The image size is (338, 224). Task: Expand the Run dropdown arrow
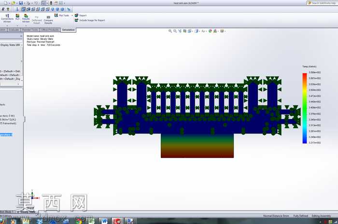pos(17,26)
